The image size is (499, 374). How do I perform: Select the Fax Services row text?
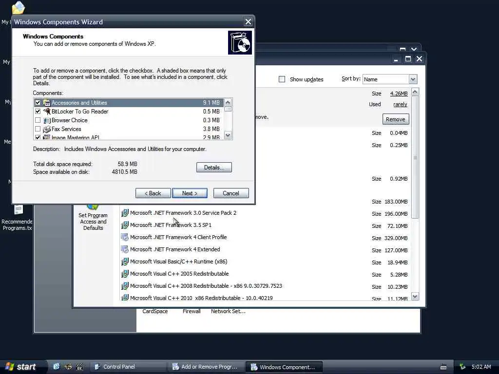coord(66,129)
